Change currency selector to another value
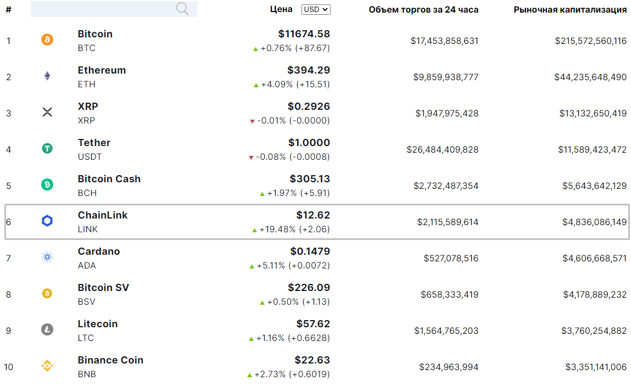The height and width of the screenshot is (386, 631). (316, 9)
